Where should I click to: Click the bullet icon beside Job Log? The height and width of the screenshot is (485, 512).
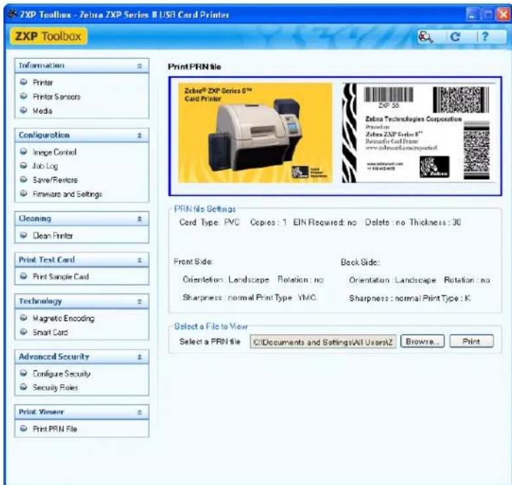coord(24,165)
